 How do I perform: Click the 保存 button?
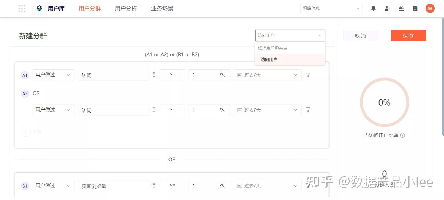pos(408,36)
